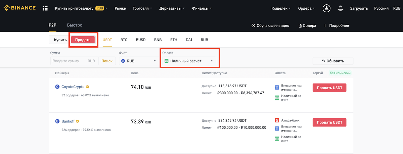This screenshot has width=403, height=154.
Task: Select the BUSD asset tab
Action: 141,40
